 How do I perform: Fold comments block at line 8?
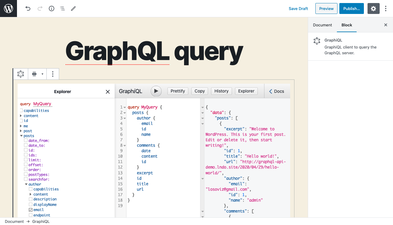125,146
